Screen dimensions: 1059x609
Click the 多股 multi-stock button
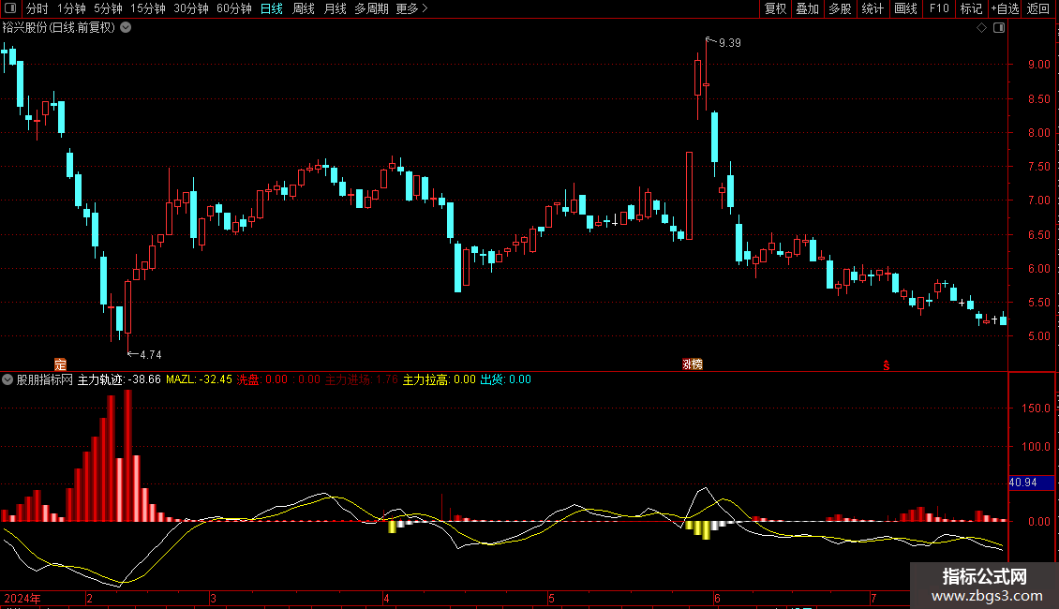point(841,8)
